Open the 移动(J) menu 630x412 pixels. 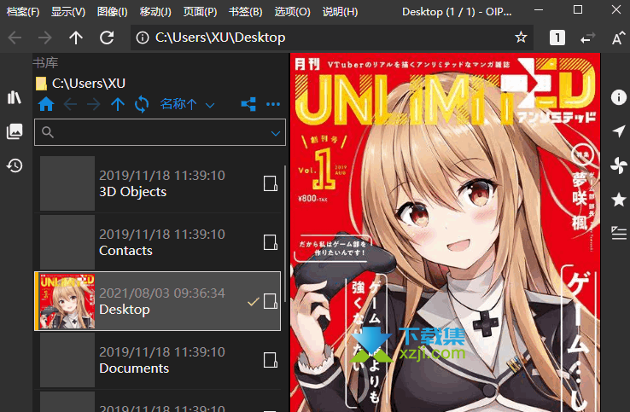(x=155, y=12)
